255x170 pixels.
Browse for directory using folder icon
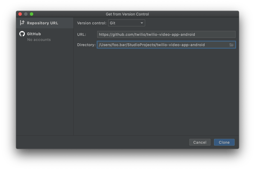[x=231, y=45]
